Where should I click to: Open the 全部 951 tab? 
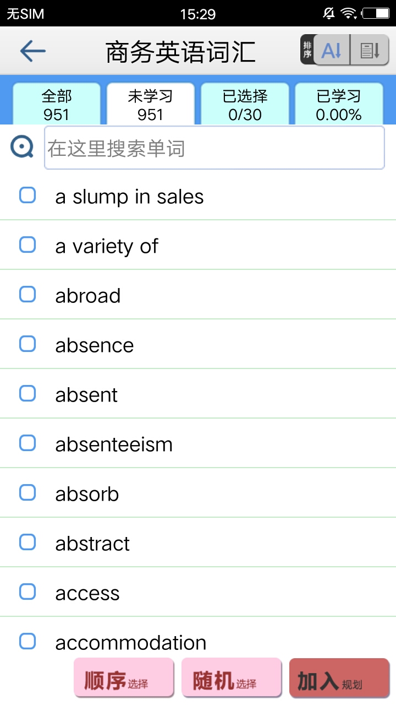(57, 105)
